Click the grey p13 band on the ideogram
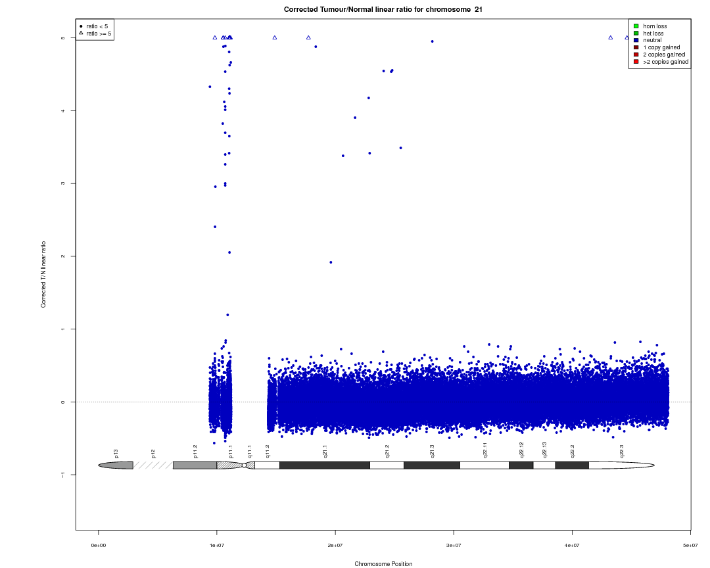 116,465
